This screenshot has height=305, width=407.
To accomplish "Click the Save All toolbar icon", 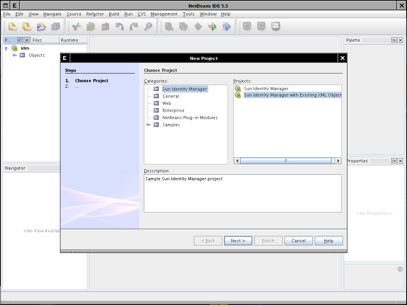I will click(55, 27).
